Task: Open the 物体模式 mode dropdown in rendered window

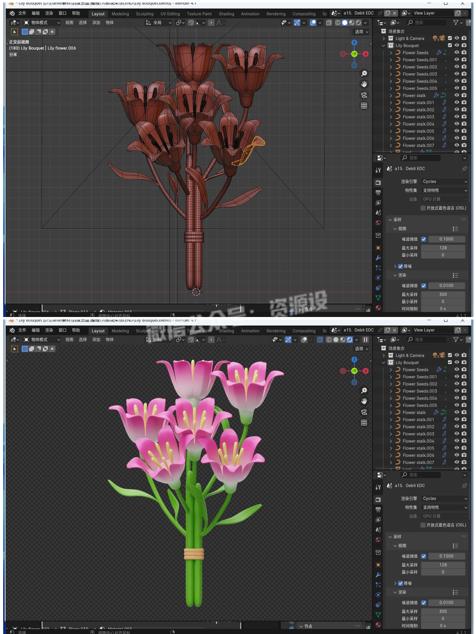Action: pyautogui.click(x=42, y=340)
